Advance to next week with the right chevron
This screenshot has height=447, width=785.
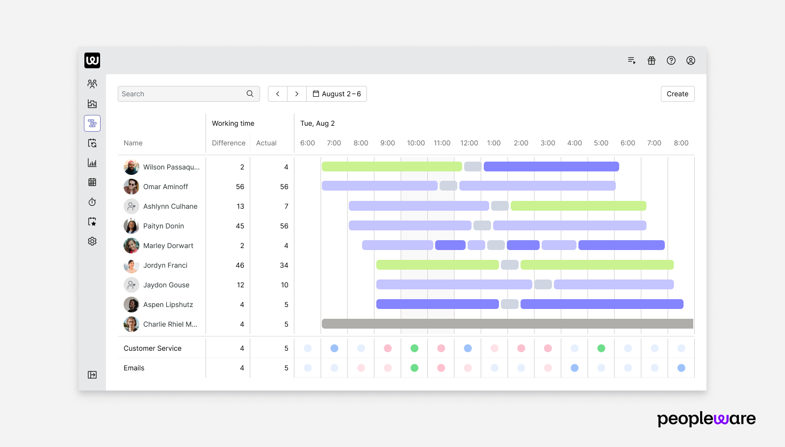297,93
